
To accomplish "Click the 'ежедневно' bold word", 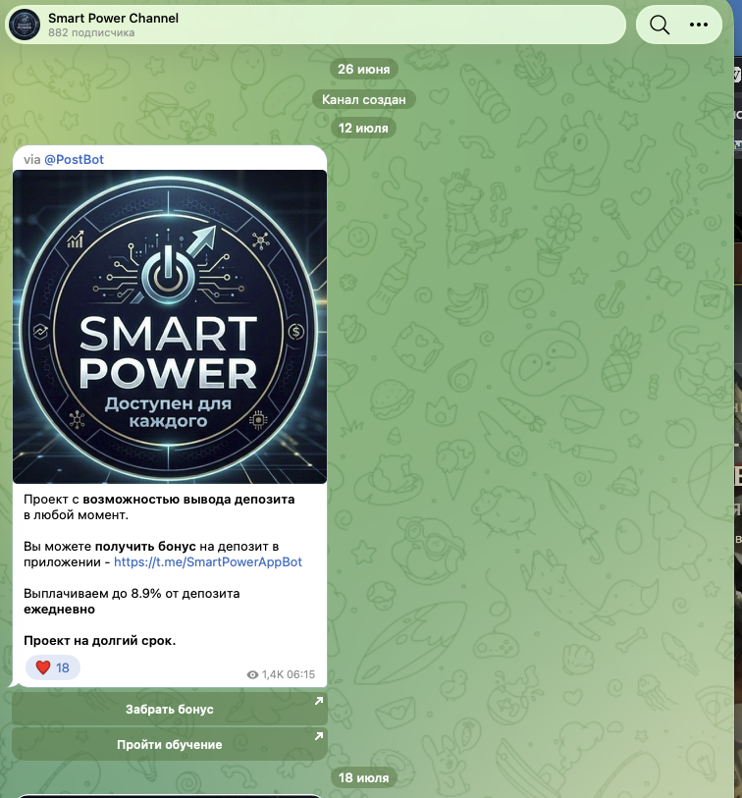I will [59, 610].
